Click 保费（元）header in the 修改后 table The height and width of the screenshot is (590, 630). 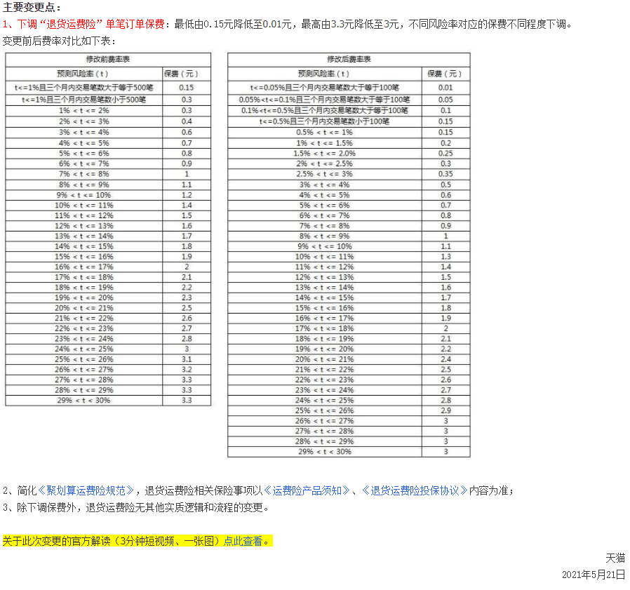click(x=445, y=74)
